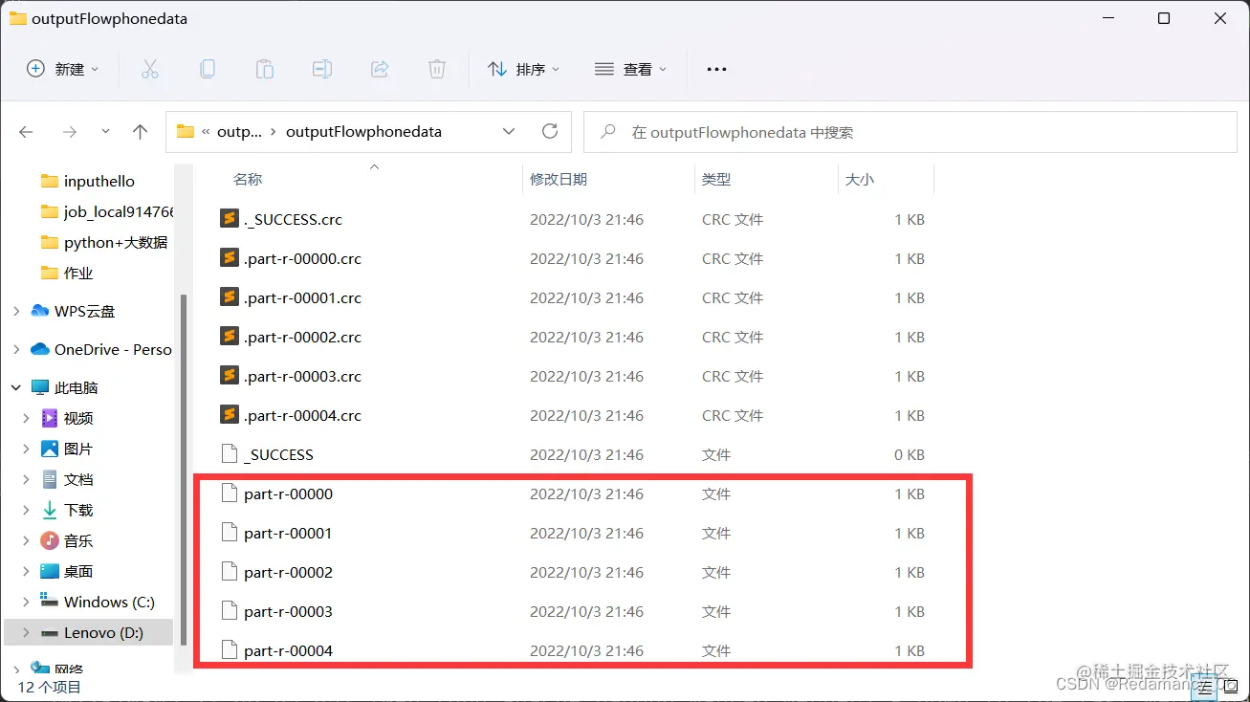Click Sublime icon of .part-r-00003.crc
Viewport: 1250px width, 702px height.
point(229,375)
